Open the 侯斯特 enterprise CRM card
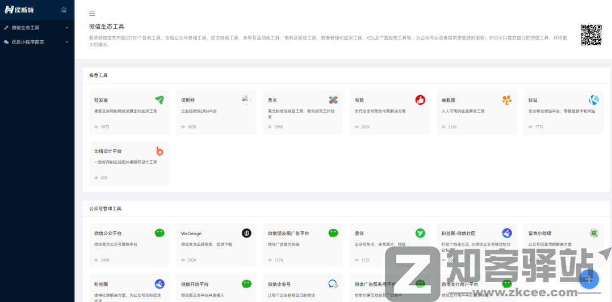This screenshot has width=612, height=302. click(x=216, y=112)
